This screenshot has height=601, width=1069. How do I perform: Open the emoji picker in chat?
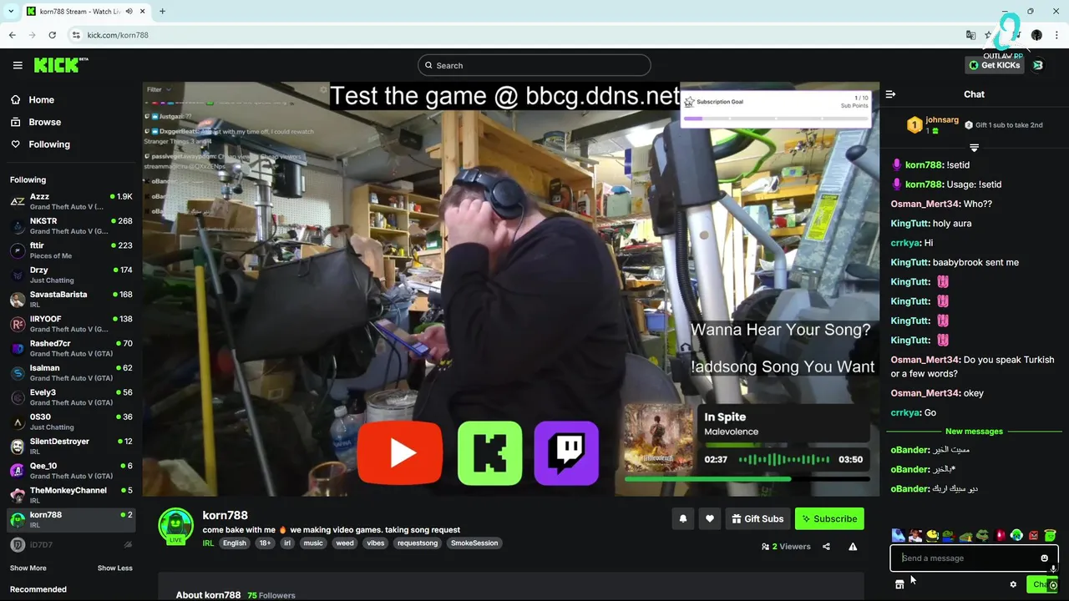(x=1044, y=558)
